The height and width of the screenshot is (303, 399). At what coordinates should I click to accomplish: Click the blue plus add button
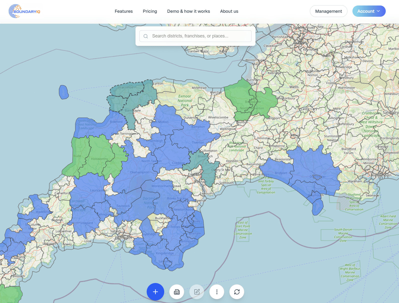tap(155, 292)
